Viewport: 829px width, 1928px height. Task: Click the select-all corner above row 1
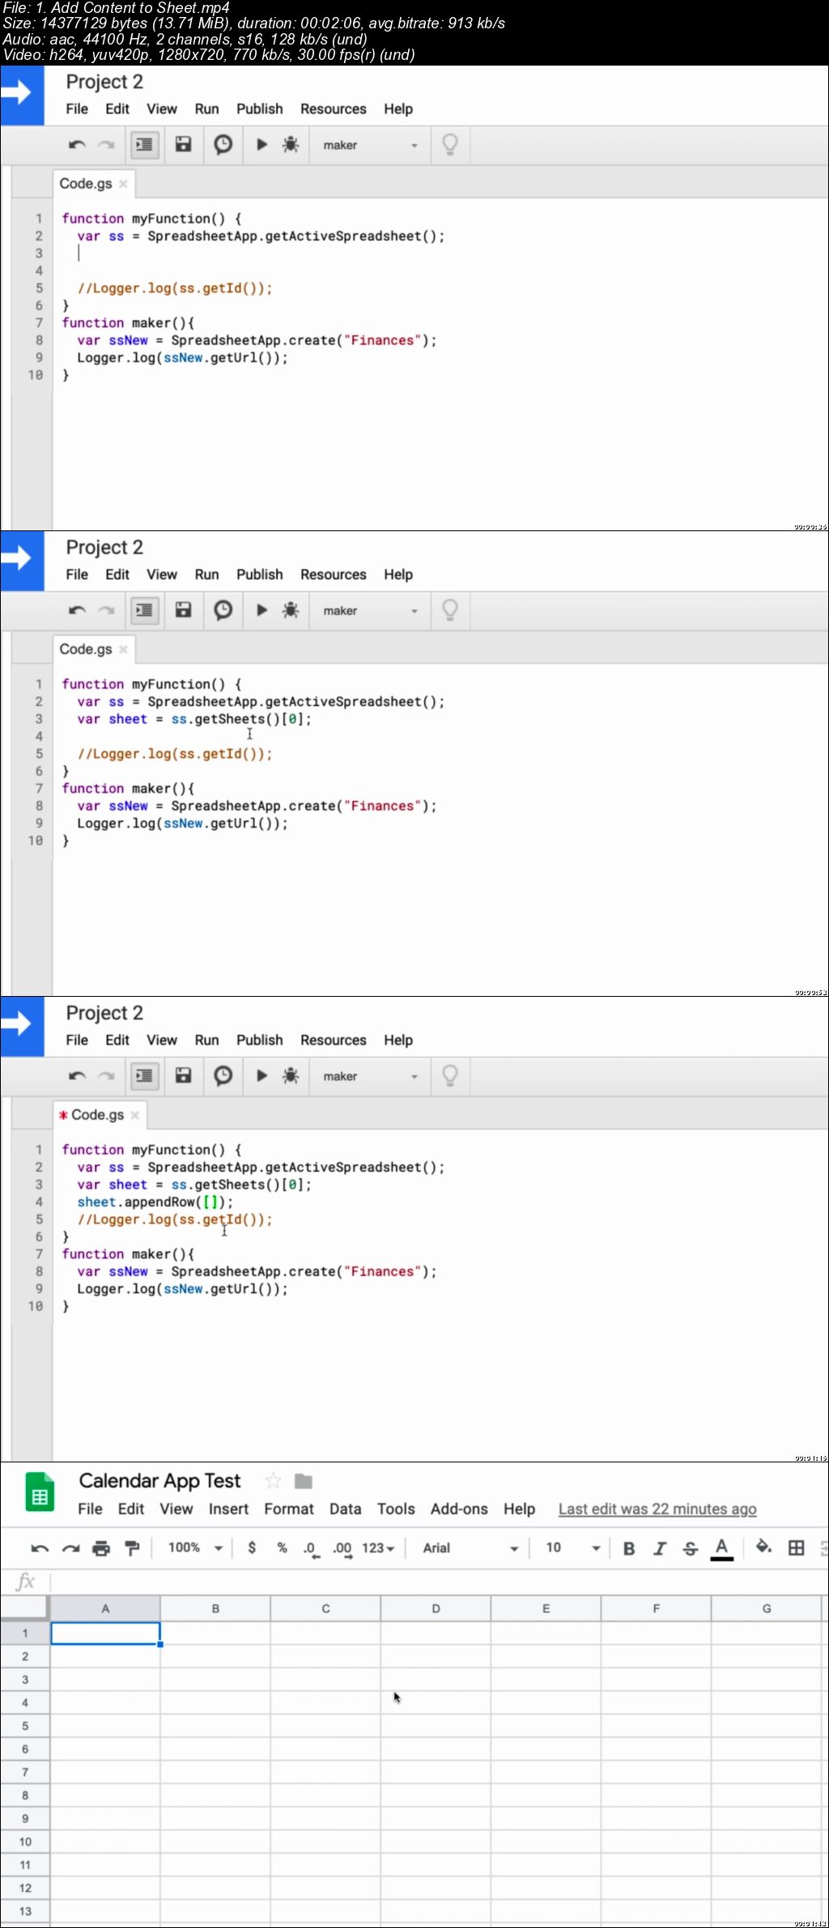click(25, 1608)
